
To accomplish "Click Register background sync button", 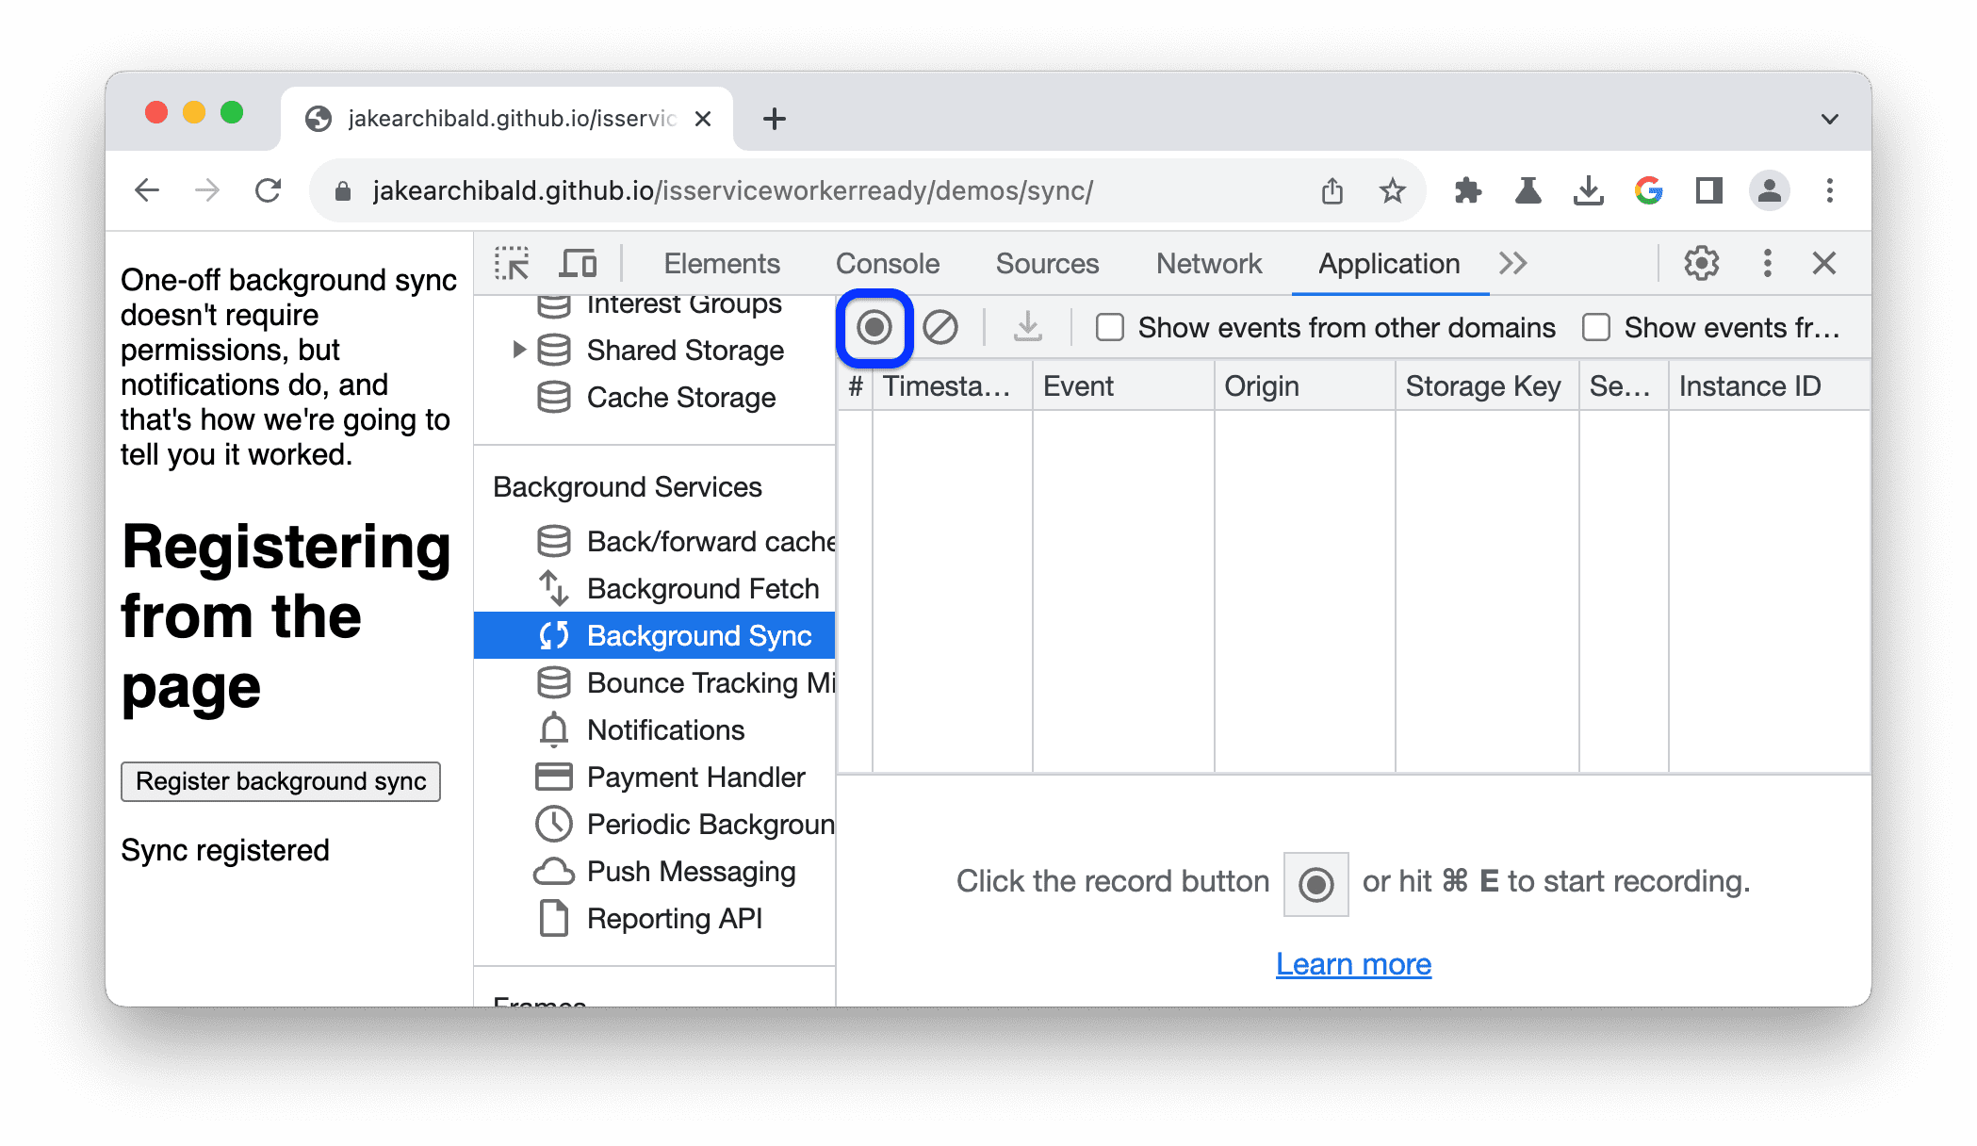I will click(283, 780).
